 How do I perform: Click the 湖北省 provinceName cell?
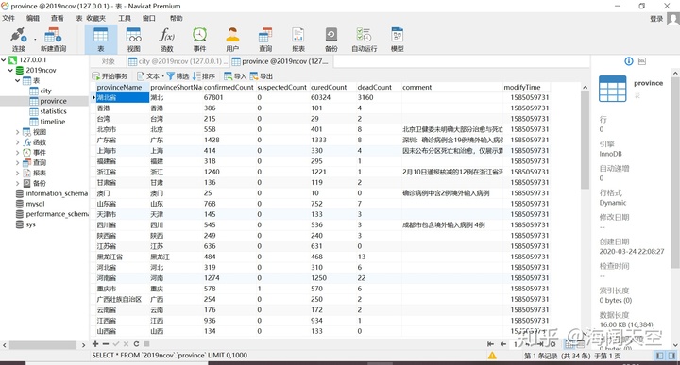tap(122, 97)
